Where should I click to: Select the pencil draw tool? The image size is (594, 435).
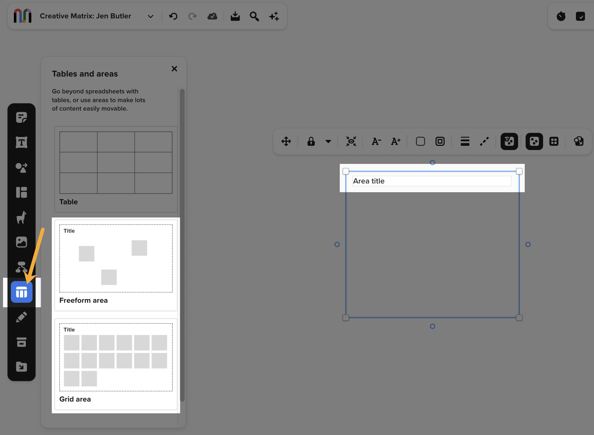point(21,317)
